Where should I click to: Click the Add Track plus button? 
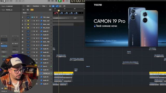coord(24,10)
